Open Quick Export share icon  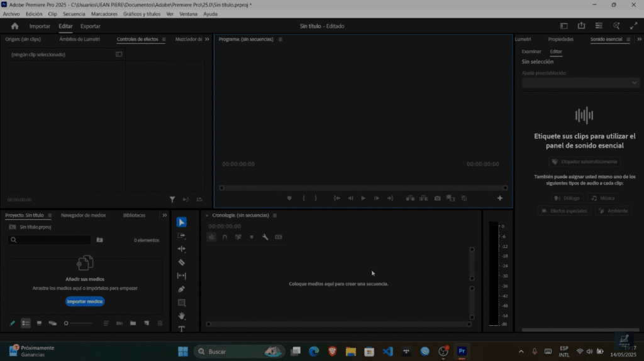(x=581, y=26)
